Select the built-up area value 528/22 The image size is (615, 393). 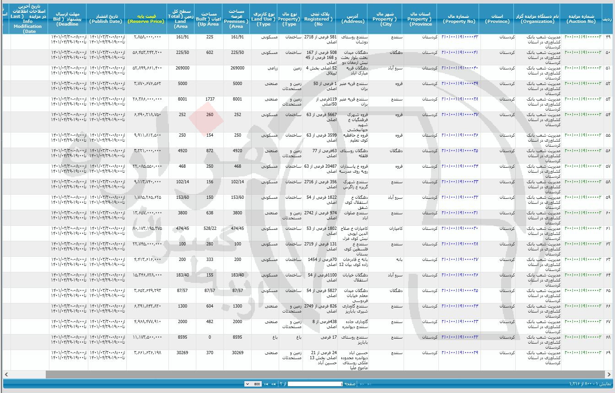(x=210, y=228)
